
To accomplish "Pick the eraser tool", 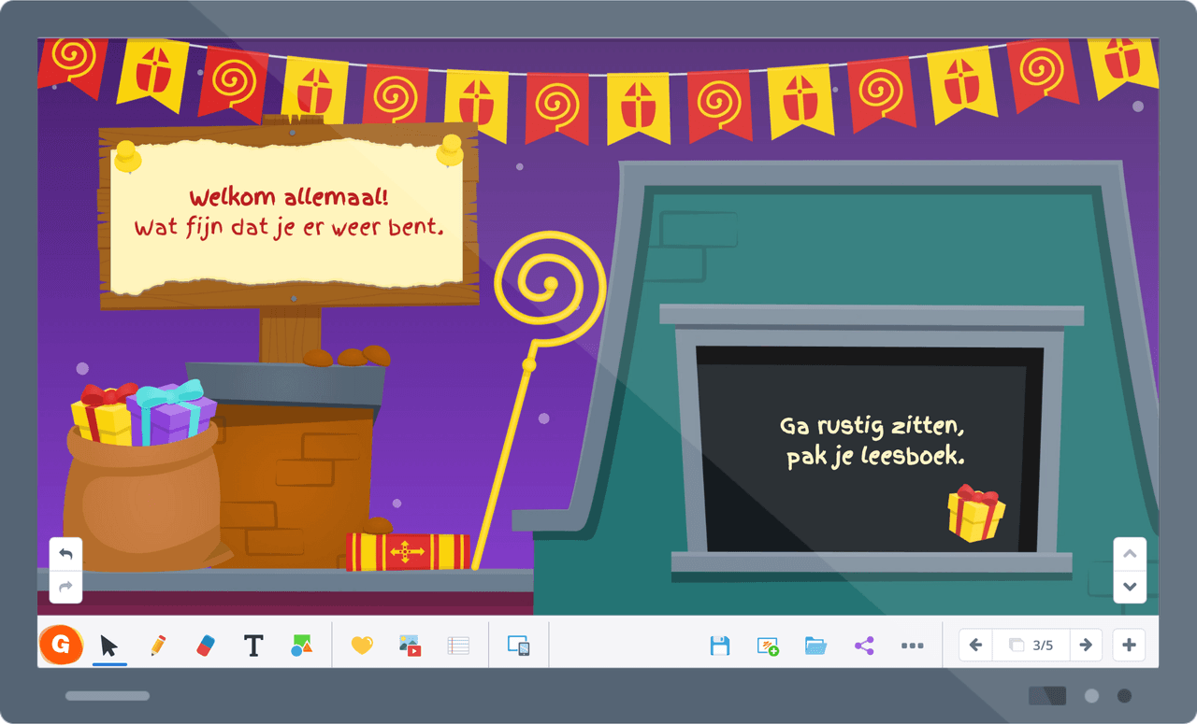I will (205, 645).
